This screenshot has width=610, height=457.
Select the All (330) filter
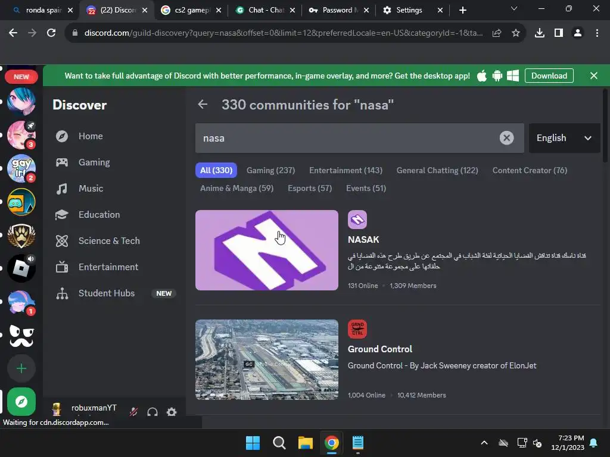(x=216, y=170)
